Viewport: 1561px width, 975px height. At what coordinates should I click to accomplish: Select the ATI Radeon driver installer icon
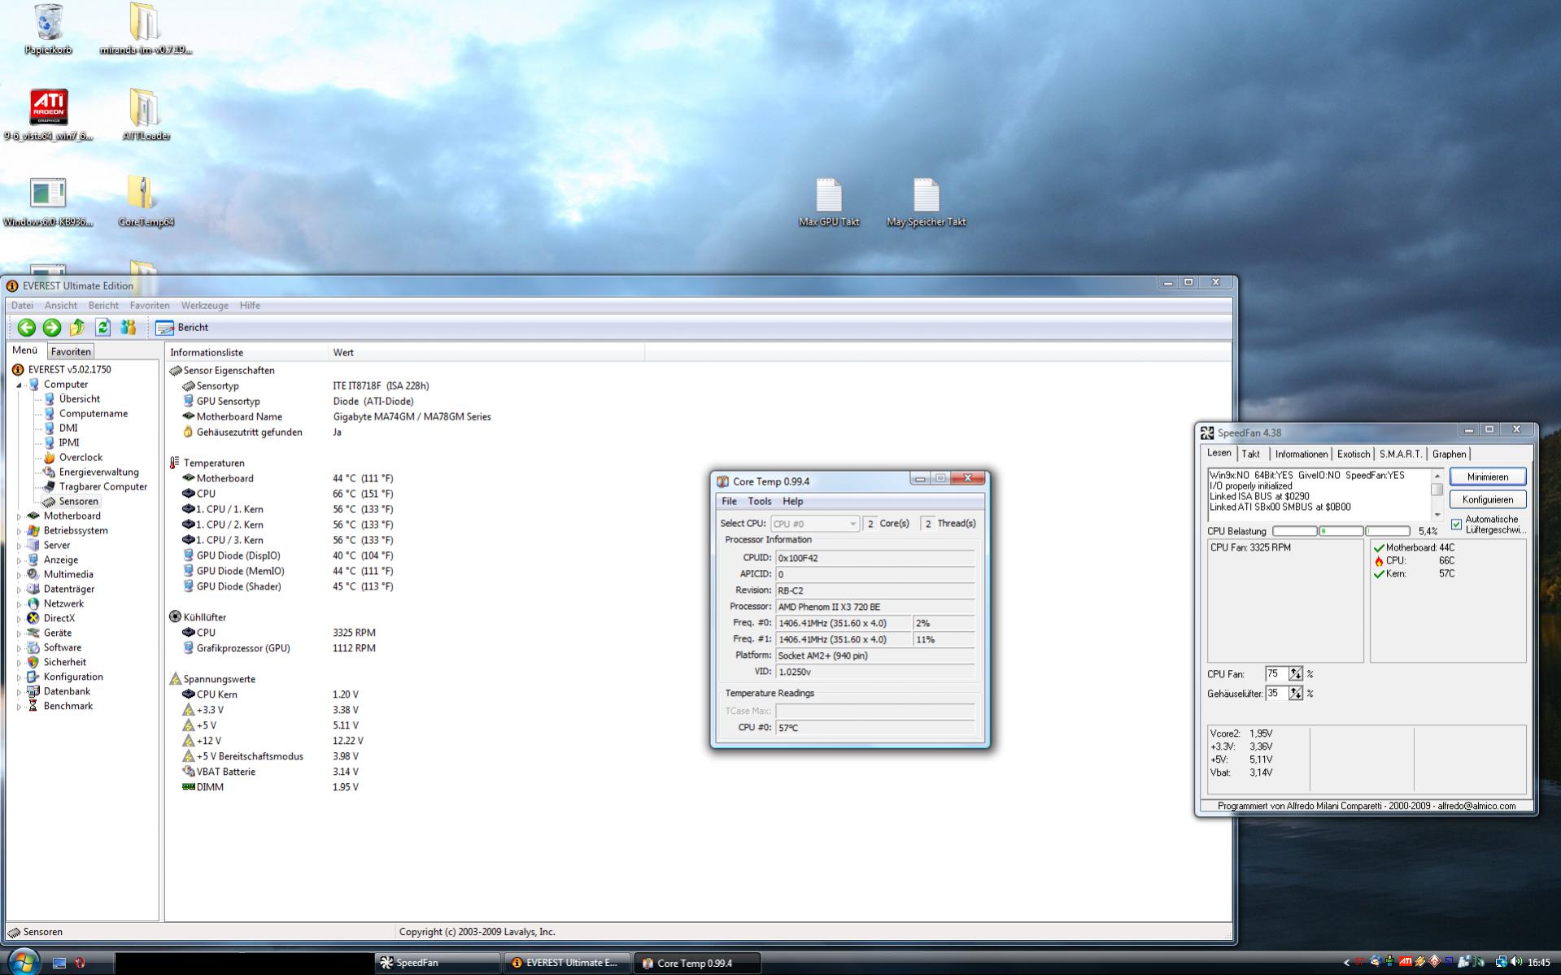click(x=48, y=115)
